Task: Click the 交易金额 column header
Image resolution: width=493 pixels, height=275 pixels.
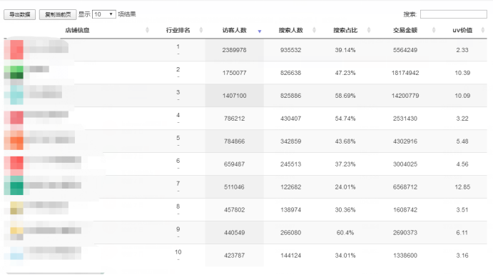Action: [405, 30]
